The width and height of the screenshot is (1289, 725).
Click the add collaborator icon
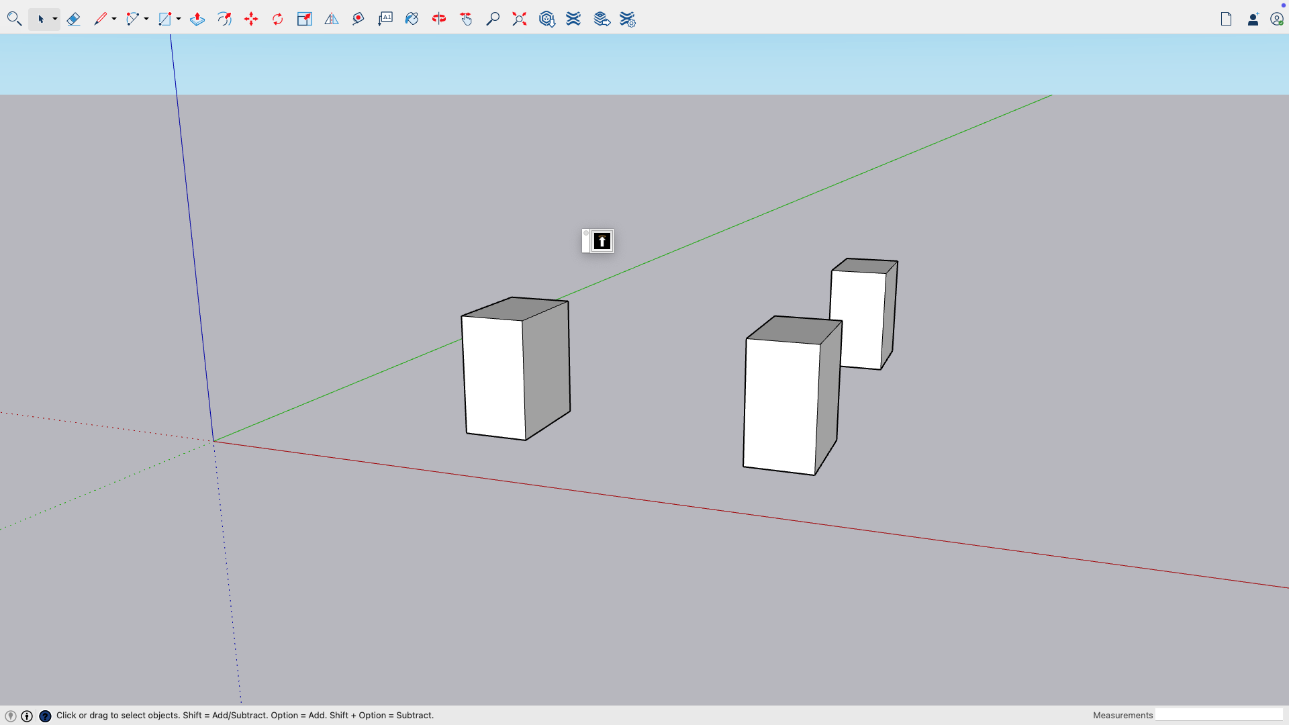(x=1253, y=19)
